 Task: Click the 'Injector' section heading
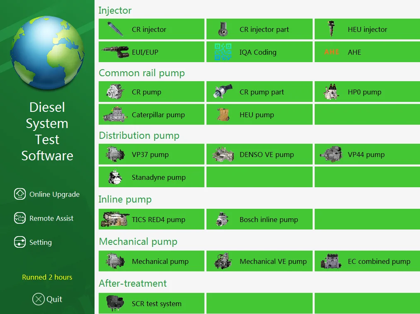pyautogui.click(x=115, y=10)
